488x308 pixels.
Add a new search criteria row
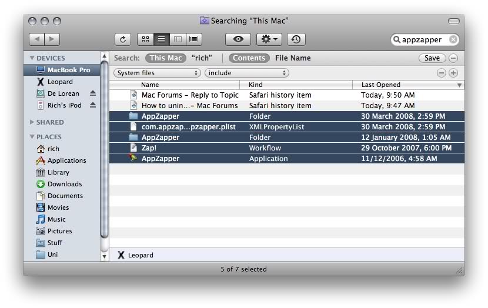coord(453,73)
